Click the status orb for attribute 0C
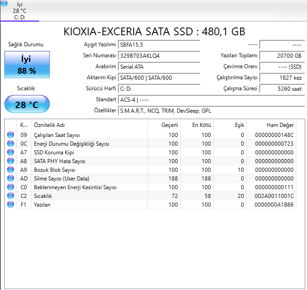 11,143
